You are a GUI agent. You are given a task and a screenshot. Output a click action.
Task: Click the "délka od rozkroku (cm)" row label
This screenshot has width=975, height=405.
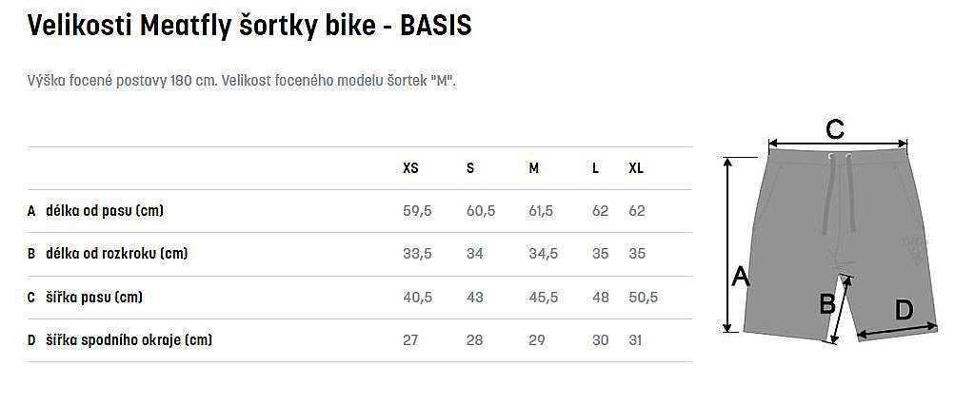point(116,254)
